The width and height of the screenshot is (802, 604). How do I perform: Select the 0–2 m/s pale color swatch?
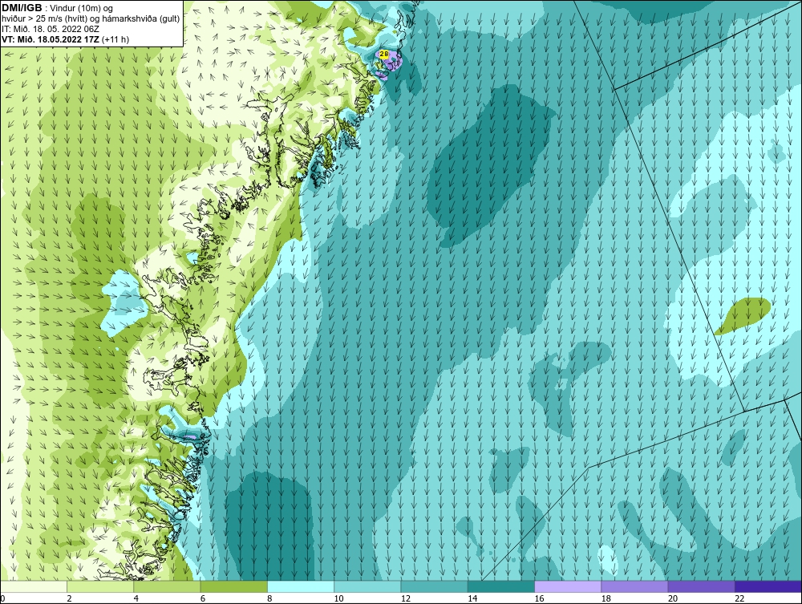click(x=33, y=586)
